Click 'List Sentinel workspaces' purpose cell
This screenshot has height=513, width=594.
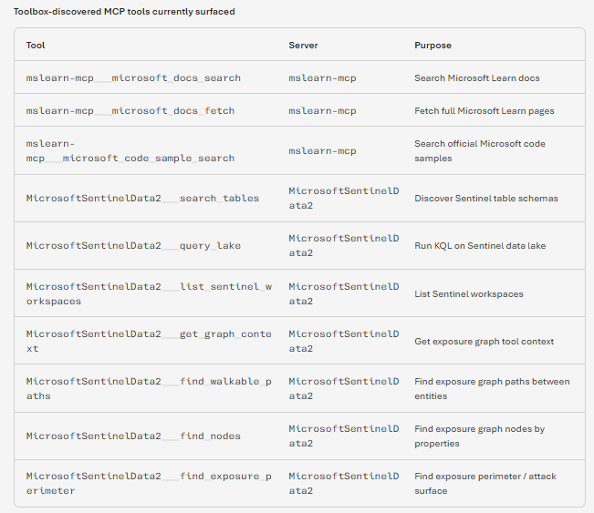[469, 294]
